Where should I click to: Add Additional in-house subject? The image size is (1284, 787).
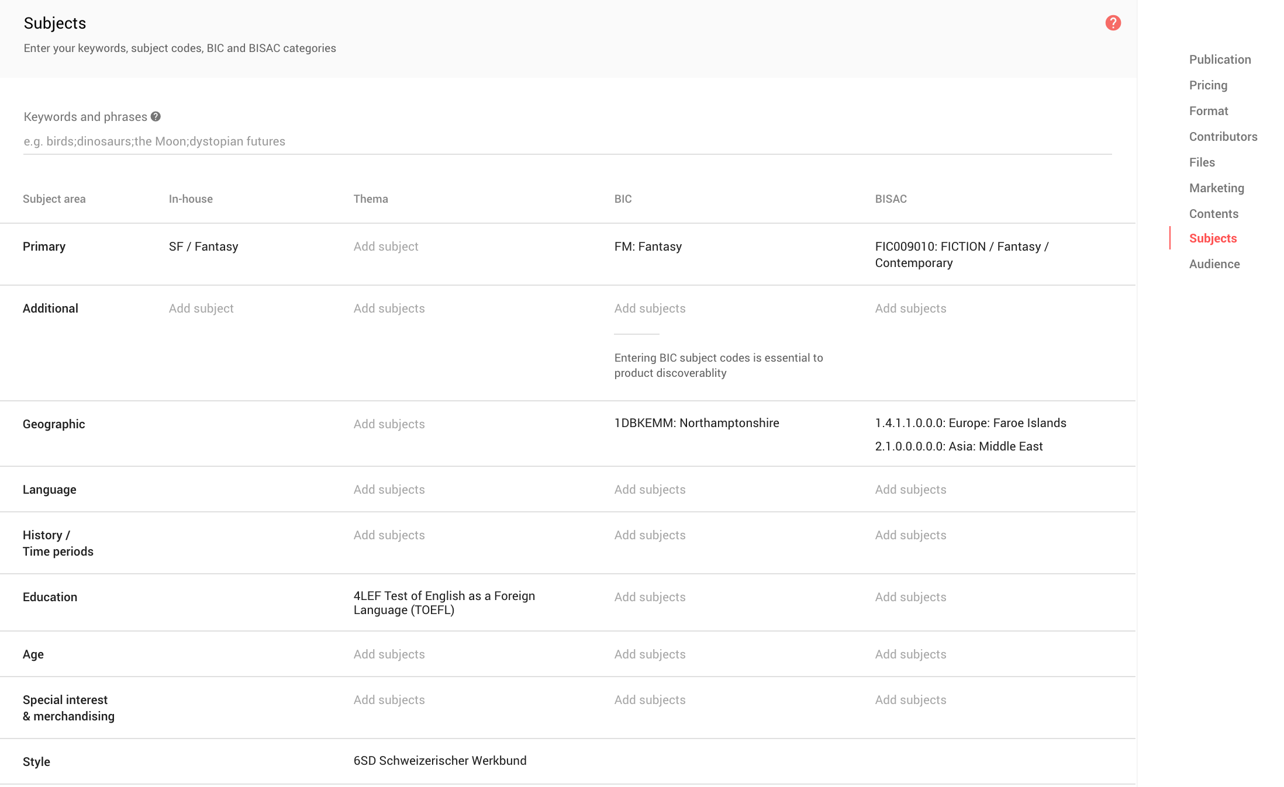(201, 308)
